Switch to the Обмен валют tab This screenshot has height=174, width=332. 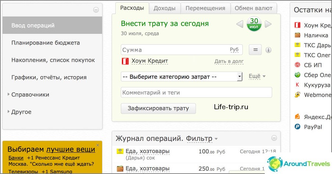(x=253, y=8)
